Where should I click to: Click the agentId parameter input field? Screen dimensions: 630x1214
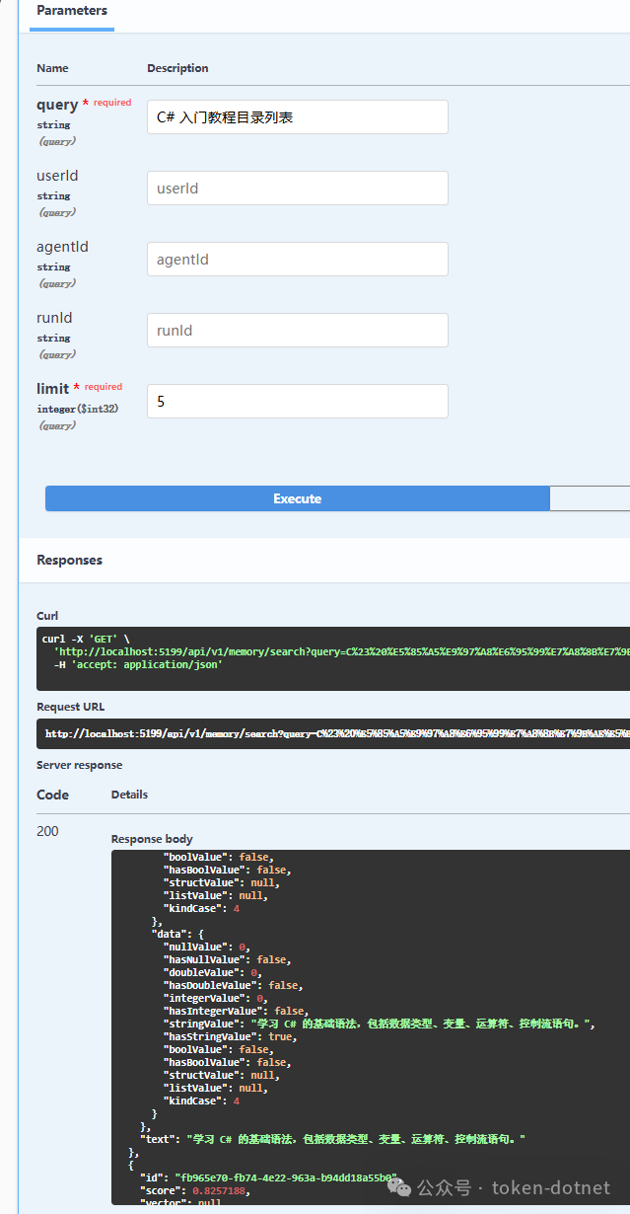pos(296,259)
